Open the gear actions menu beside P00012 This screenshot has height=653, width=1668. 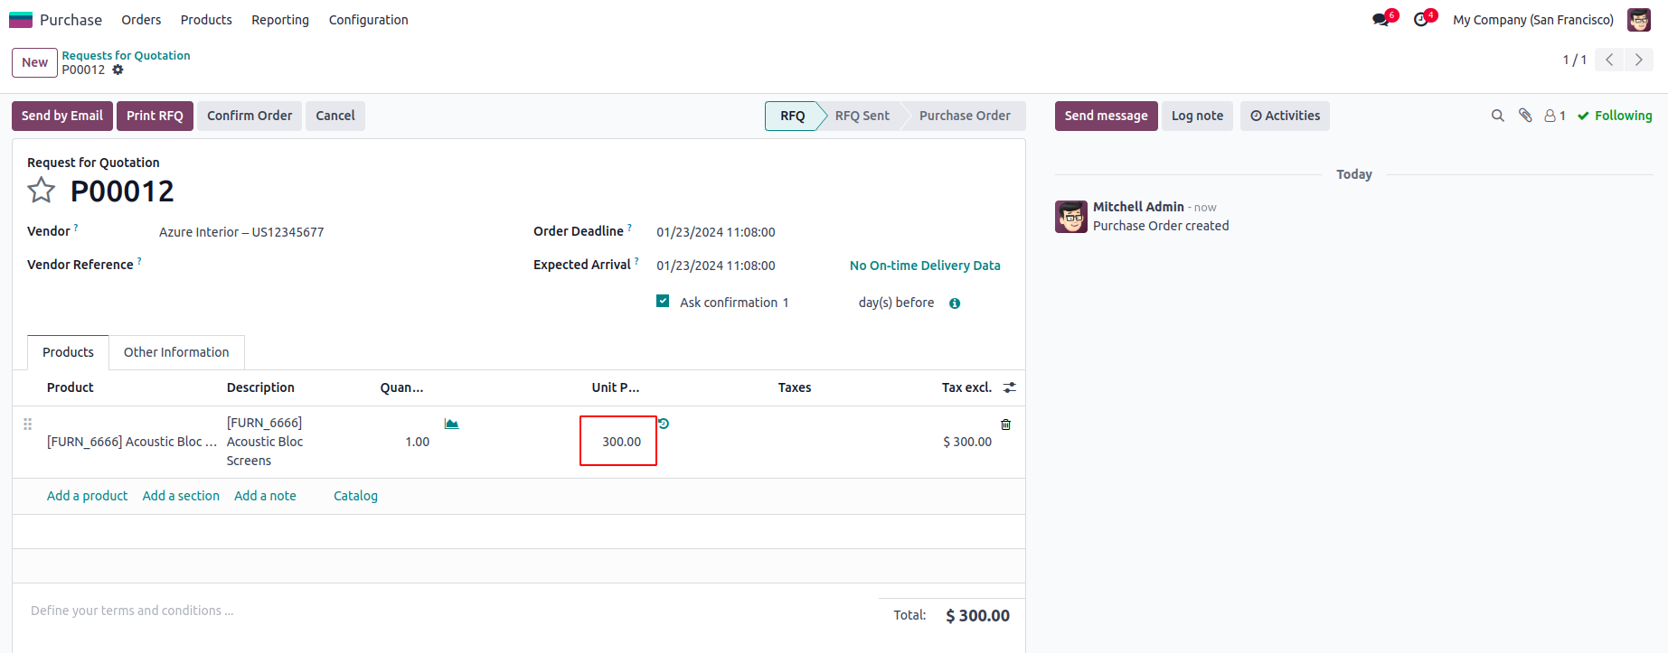point(118,70)
